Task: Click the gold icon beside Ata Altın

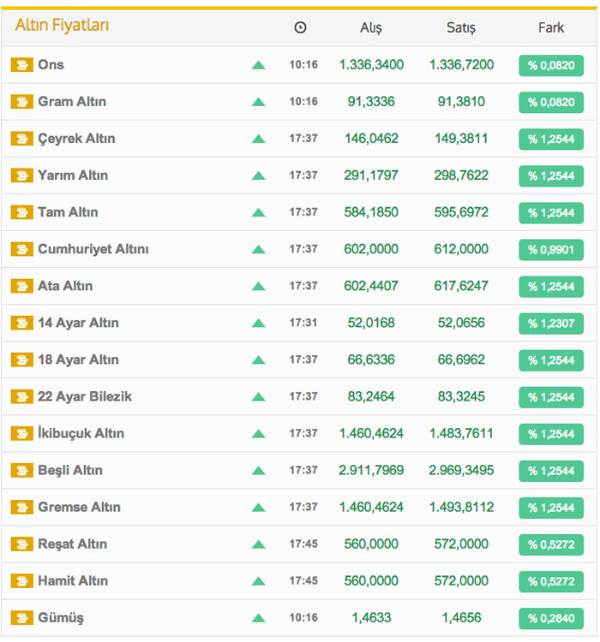Action: 21,286
